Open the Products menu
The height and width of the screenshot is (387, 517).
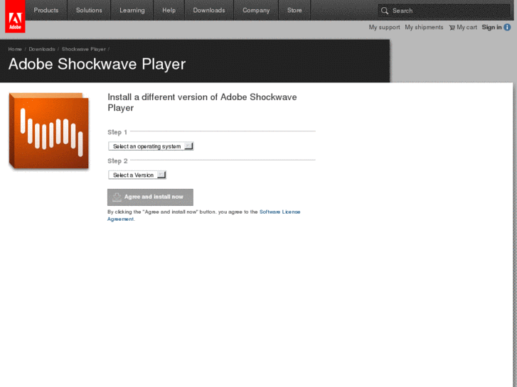tap(46, 10)
